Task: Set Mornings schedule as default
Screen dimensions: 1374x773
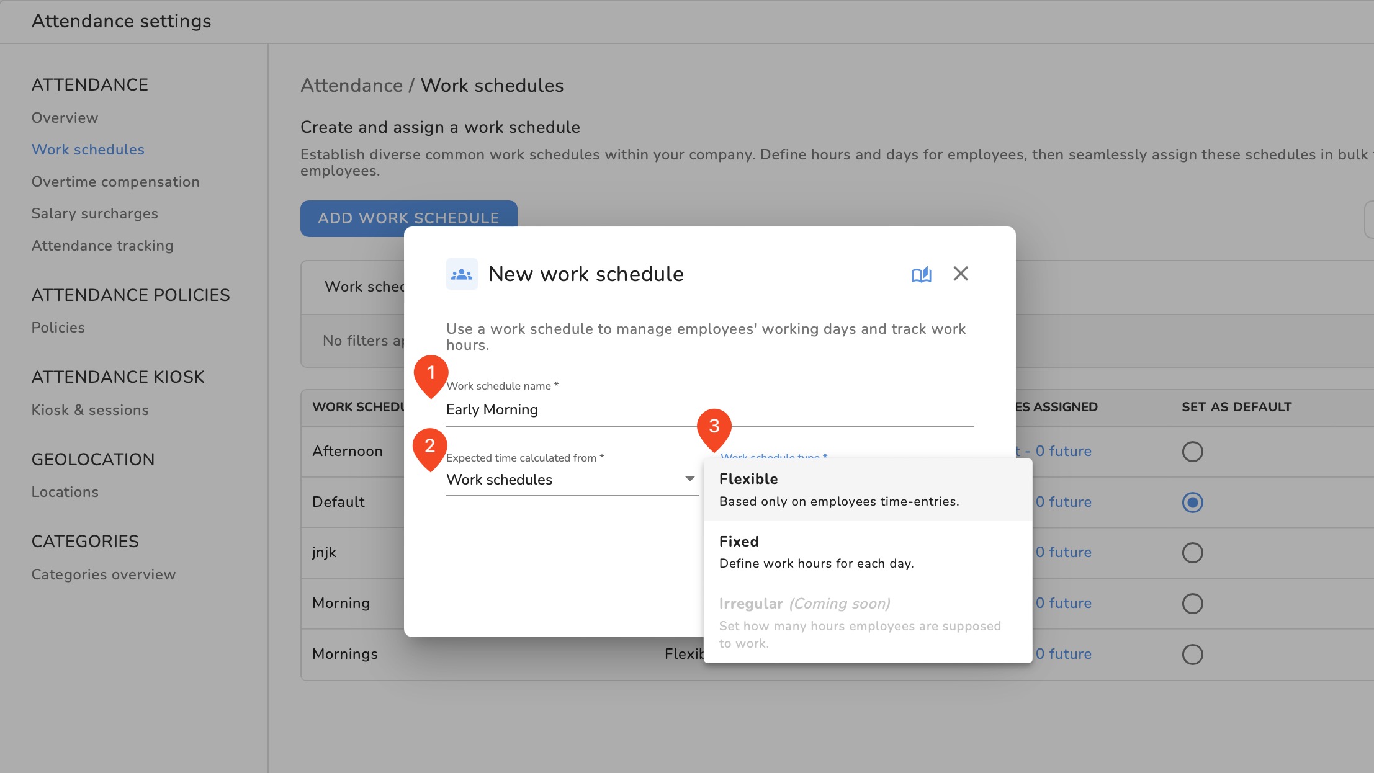Action: [1192, 655]
